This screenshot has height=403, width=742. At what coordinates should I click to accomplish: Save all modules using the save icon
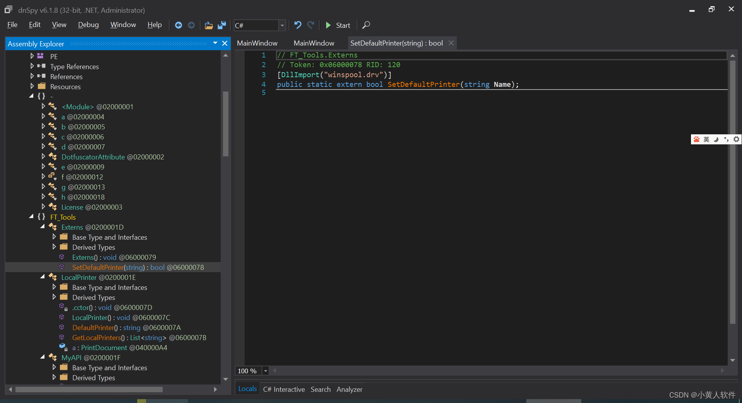click(221, 25)
